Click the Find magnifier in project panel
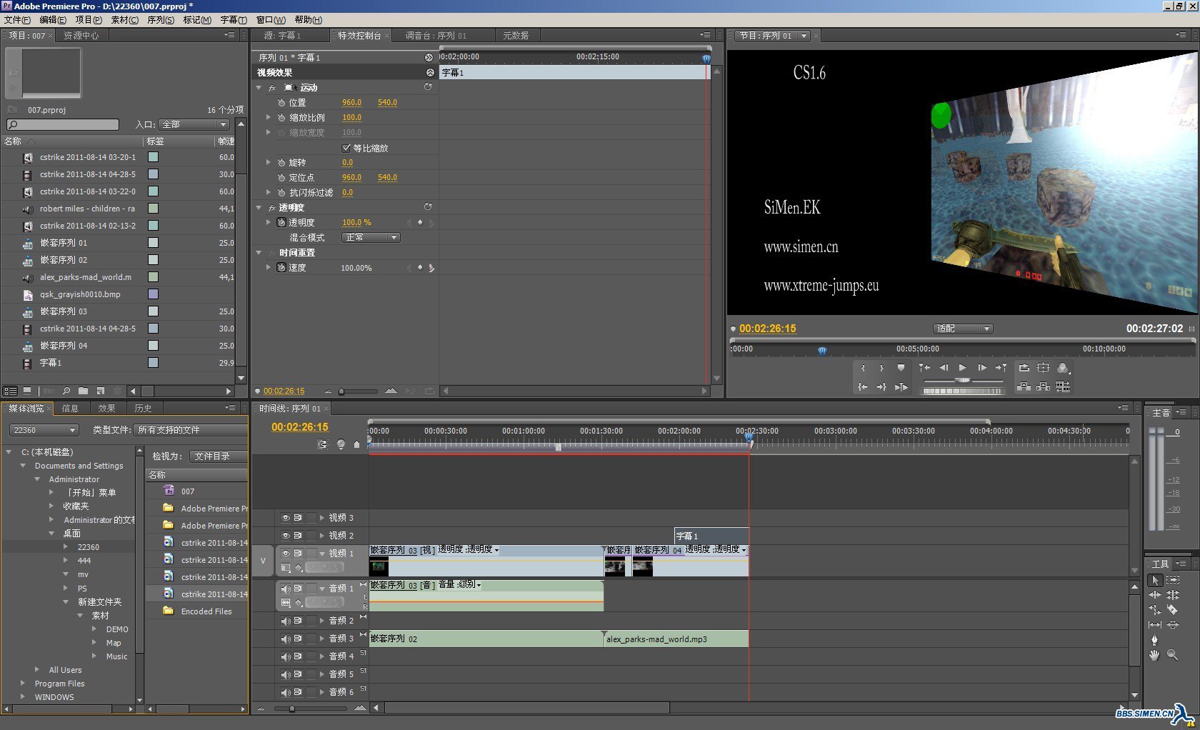 [66, 391]
